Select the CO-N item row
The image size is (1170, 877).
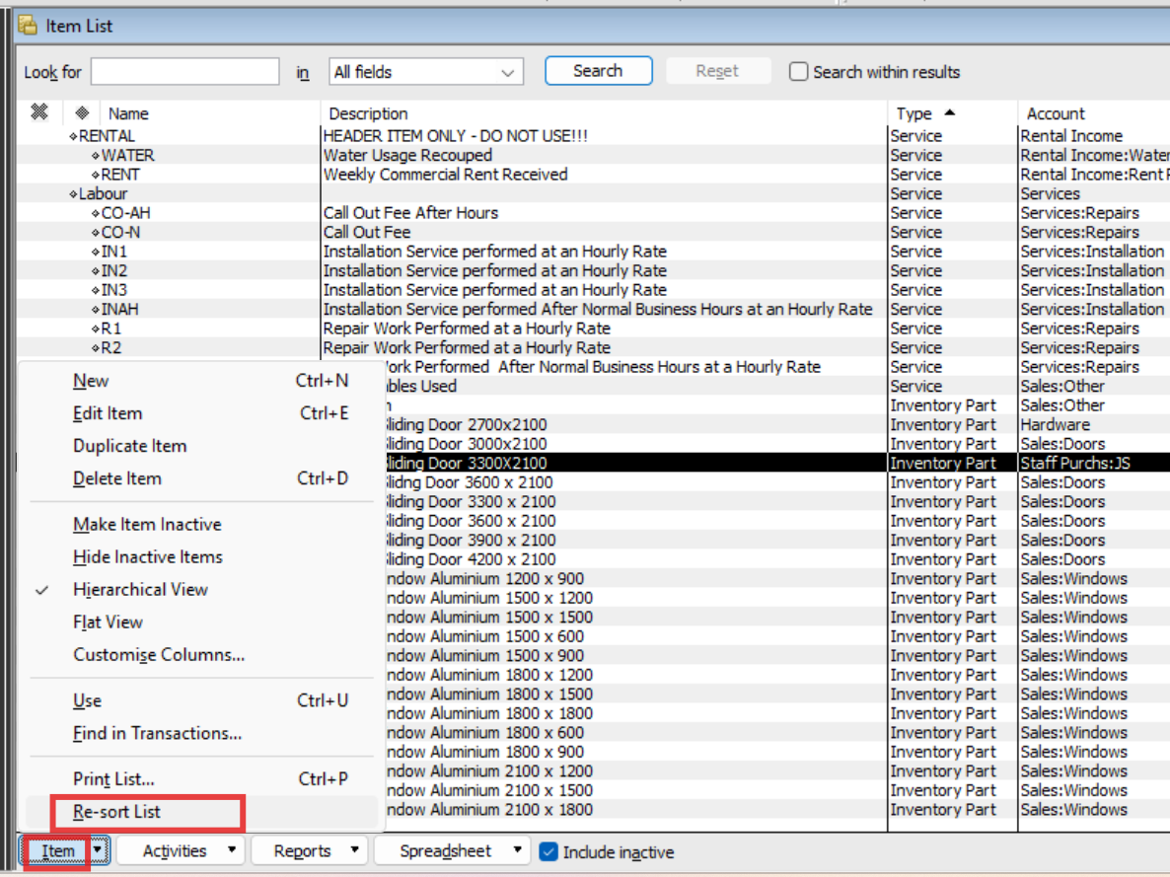[593, 232]
